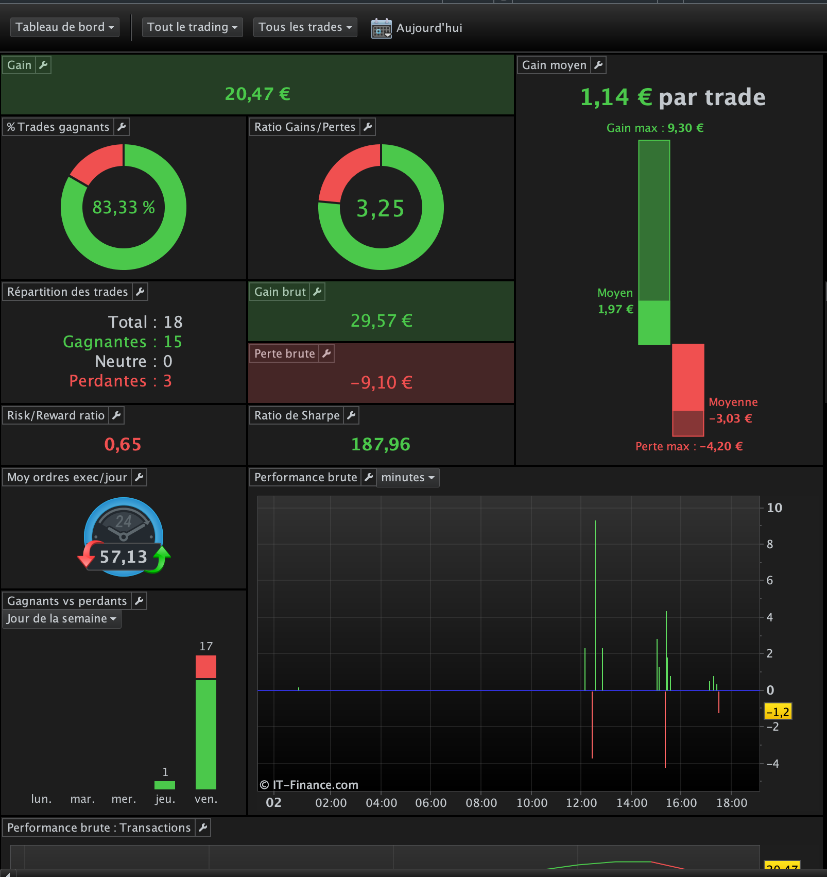This screenshot has width=827, height=877.
Task: Click the yellow -1,2 price marker
Action: coord(778,712)
